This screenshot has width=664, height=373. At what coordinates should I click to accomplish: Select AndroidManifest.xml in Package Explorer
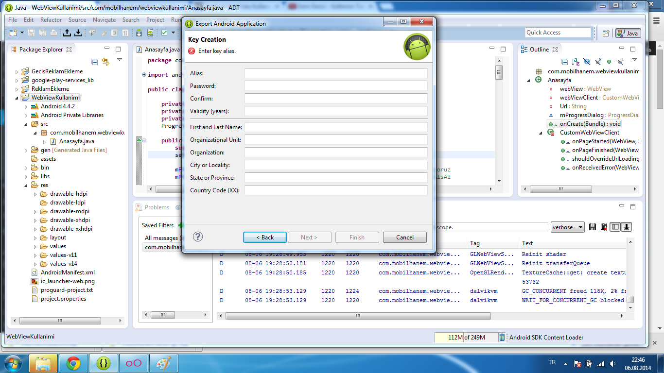tap(63, 272)
